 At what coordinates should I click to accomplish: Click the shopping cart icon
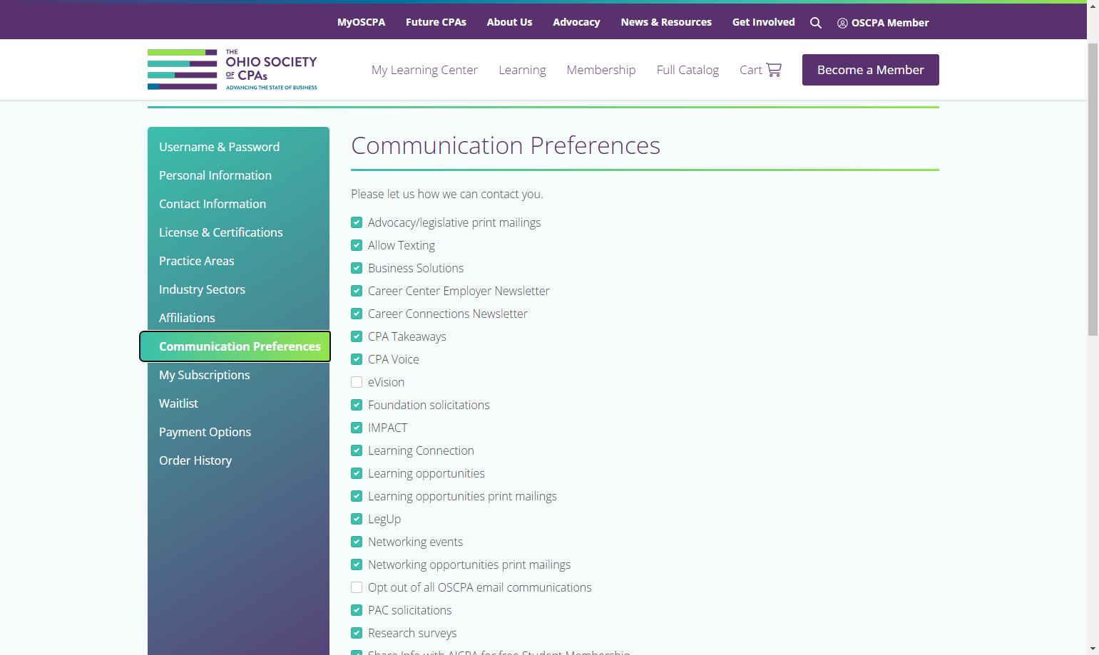[774, 70]
